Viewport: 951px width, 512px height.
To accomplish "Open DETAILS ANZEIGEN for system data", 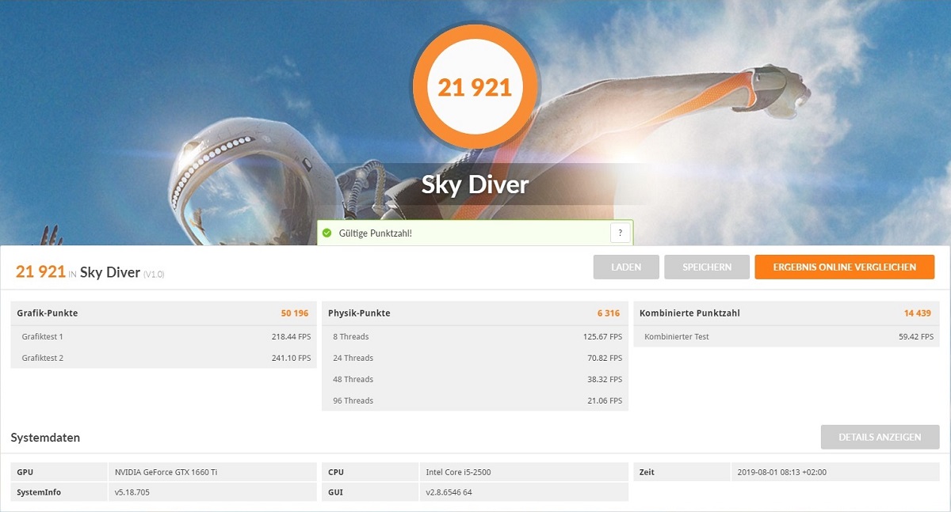I will click(880, 437).
